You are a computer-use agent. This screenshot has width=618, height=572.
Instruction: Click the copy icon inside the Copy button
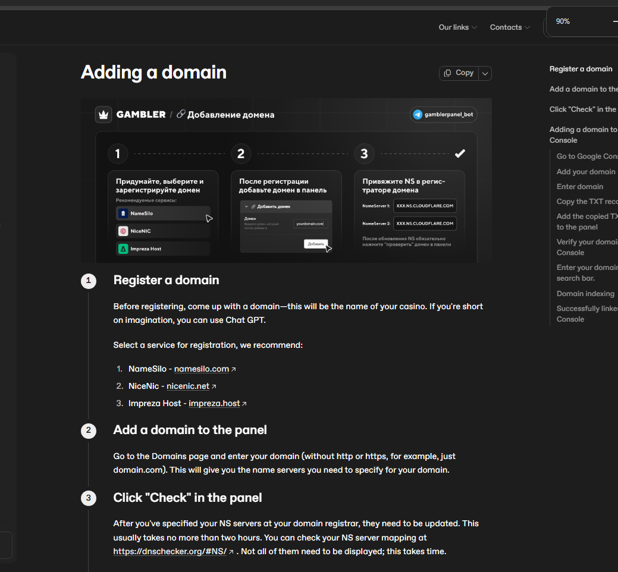449,73
